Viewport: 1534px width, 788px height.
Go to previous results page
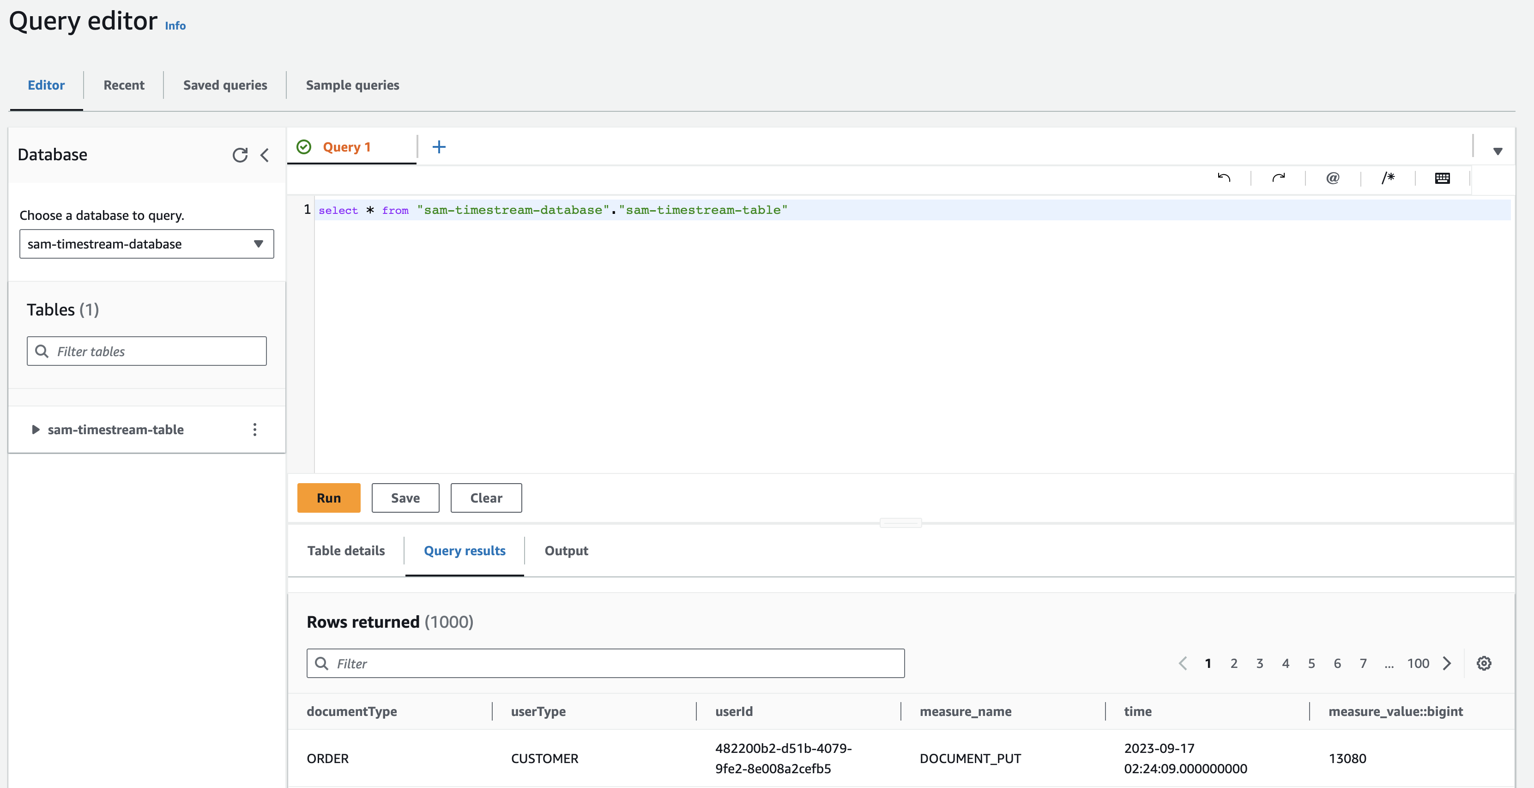point(1183,663)
